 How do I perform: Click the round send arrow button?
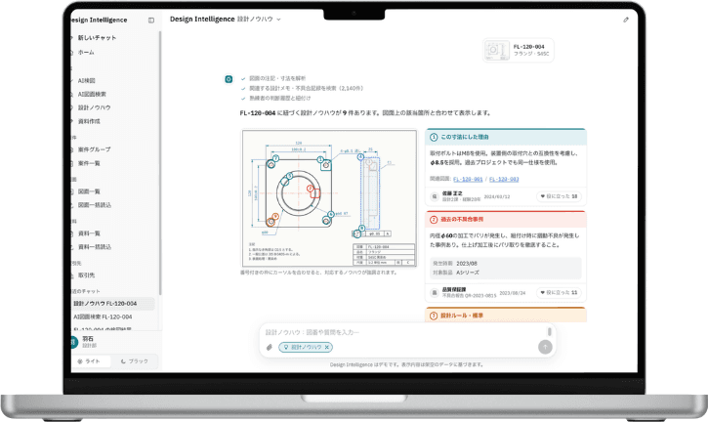tap(545, 347)
